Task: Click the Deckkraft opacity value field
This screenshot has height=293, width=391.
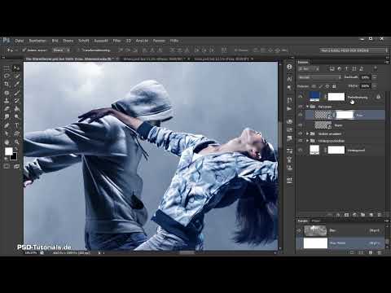Action: tap(365, 77)
